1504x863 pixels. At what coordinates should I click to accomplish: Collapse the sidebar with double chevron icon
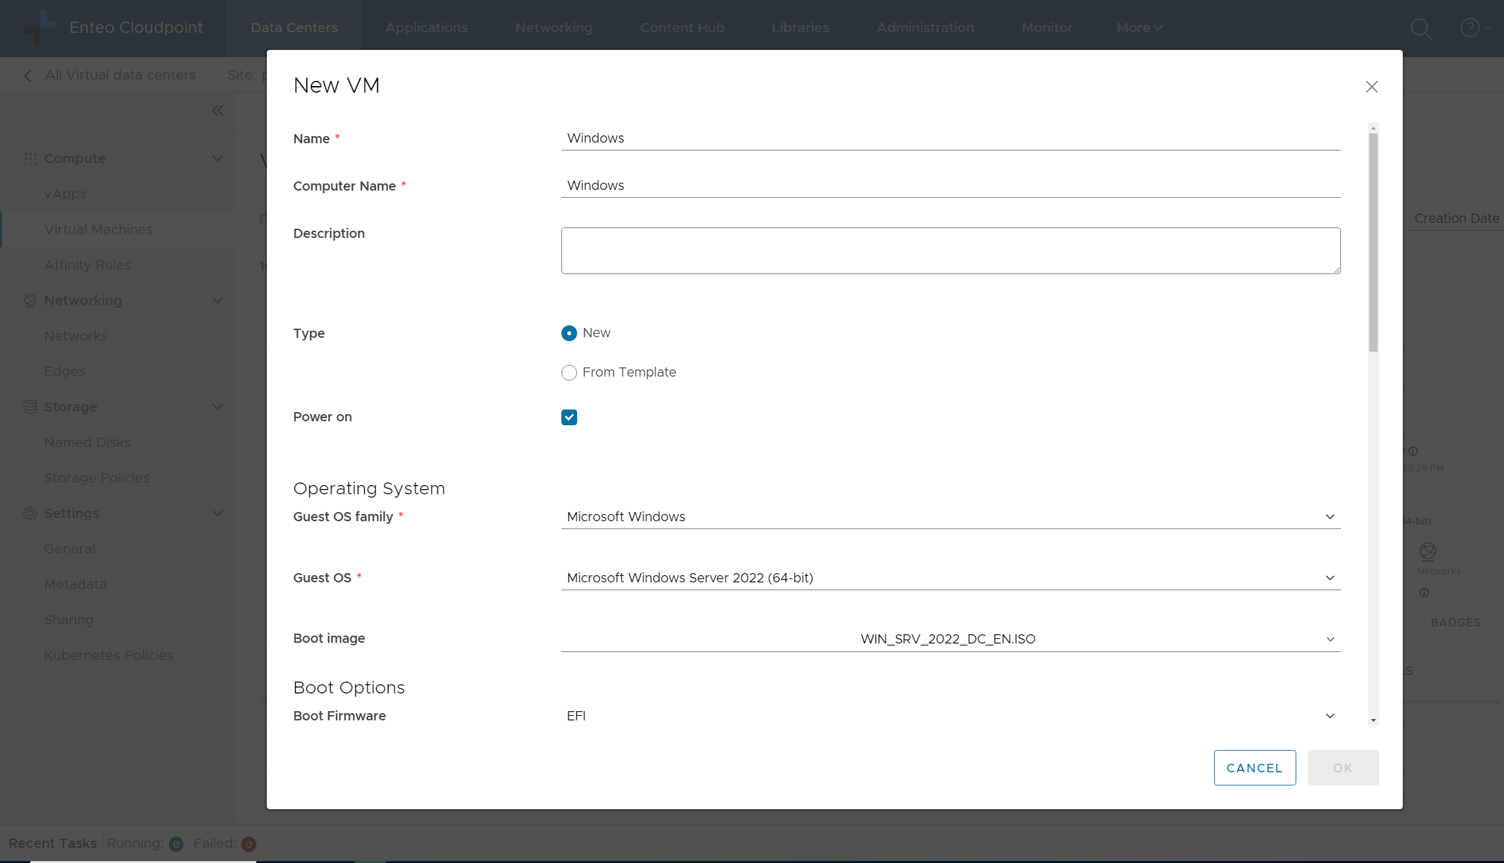[218, 110]
